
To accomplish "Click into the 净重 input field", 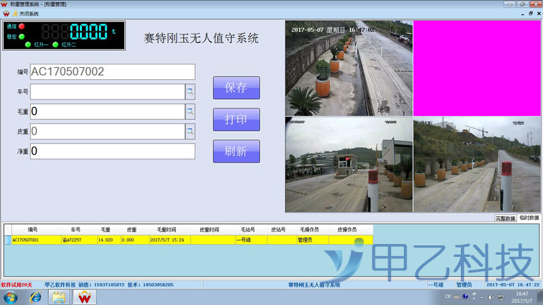I will 112,151.
